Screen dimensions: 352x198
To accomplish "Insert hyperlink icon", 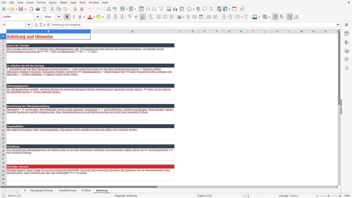I will [198, 9].
